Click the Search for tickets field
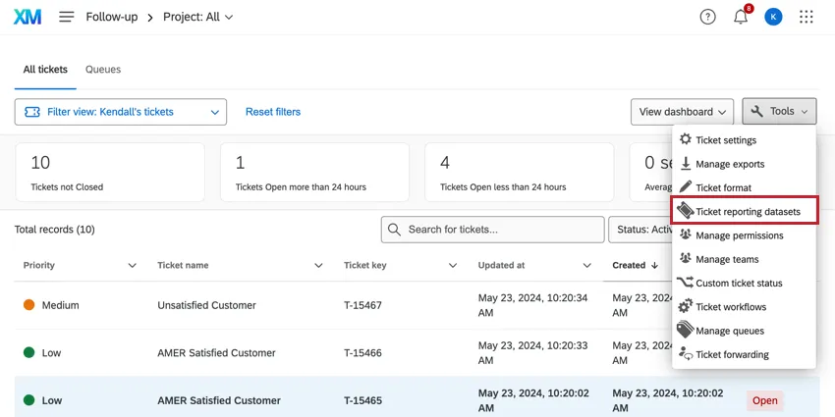835x417 pixels. pos(492,230)
